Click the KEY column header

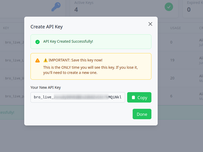[x=6, y=28]
